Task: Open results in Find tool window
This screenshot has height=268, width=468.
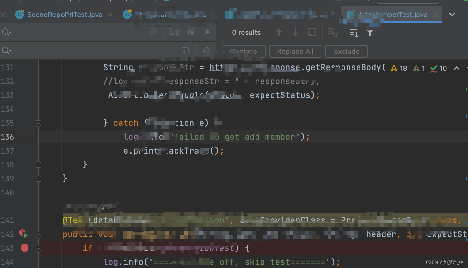Action: 311,32
